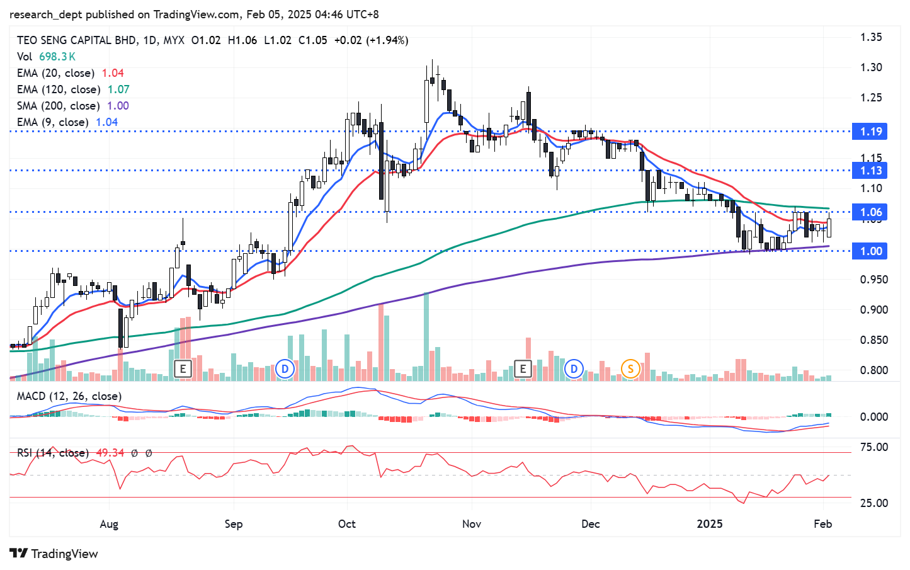
Task: Click the TEO SENG CAPITAL BHD symbol title
Action: (76, 40)
